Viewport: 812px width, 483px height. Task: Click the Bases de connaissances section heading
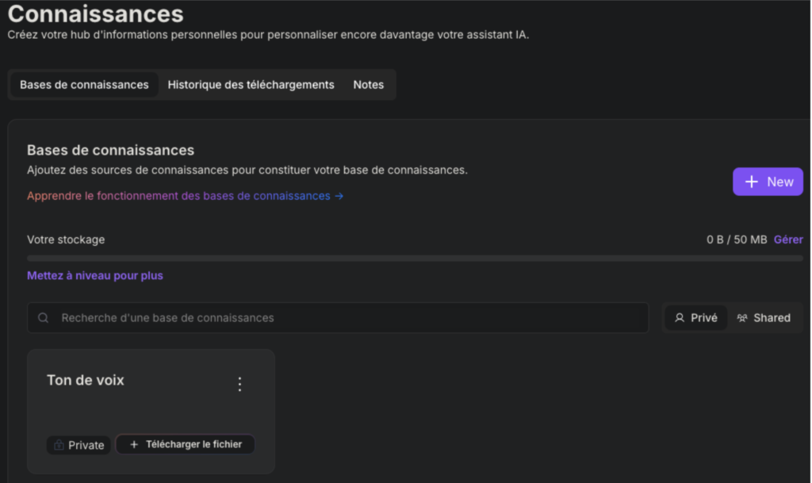click(x=110, y=150)
